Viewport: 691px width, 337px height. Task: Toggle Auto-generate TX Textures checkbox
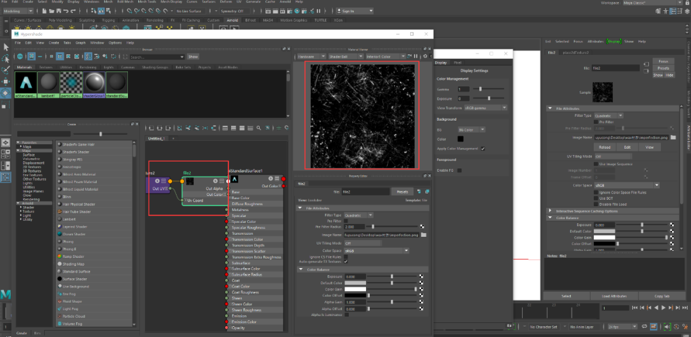[x=346, y=261]
